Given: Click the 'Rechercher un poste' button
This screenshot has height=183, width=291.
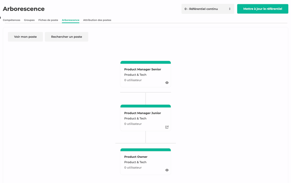Looking at the screenshot, I should [66, 37].
